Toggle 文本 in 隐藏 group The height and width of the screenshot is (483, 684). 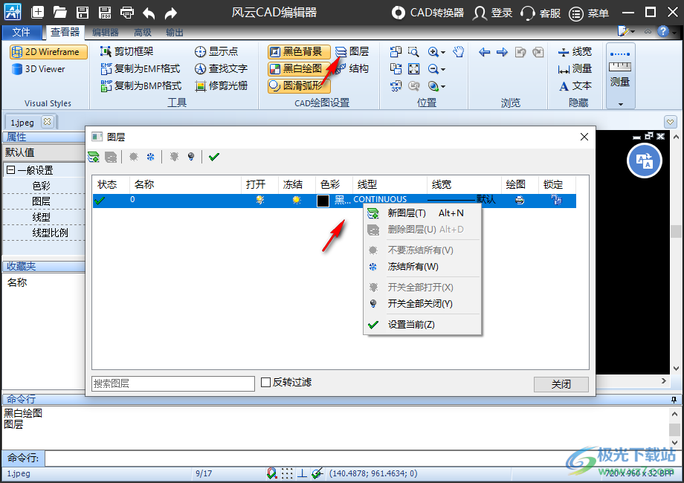(x=575, y=85)
